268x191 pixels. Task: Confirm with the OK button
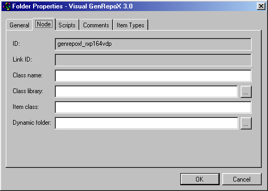[200, 179]
